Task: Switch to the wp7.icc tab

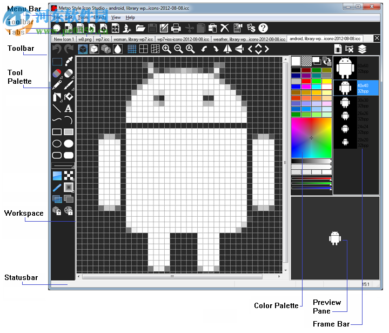Action: [x=103, y=39]
